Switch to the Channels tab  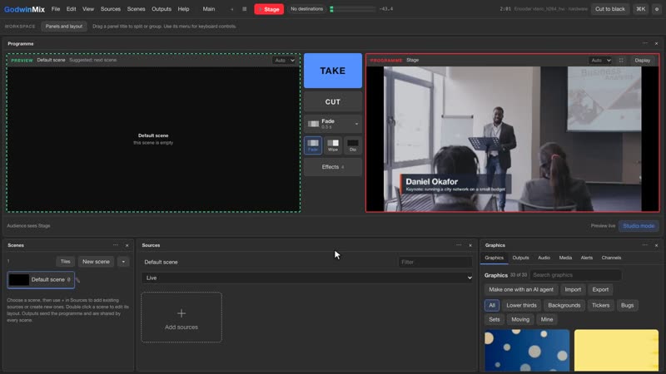(x=611, y=258)
